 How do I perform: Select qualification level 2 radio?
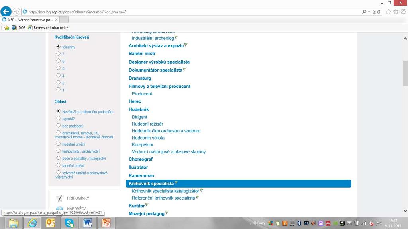pyautogui.click(x=58, y=82)
